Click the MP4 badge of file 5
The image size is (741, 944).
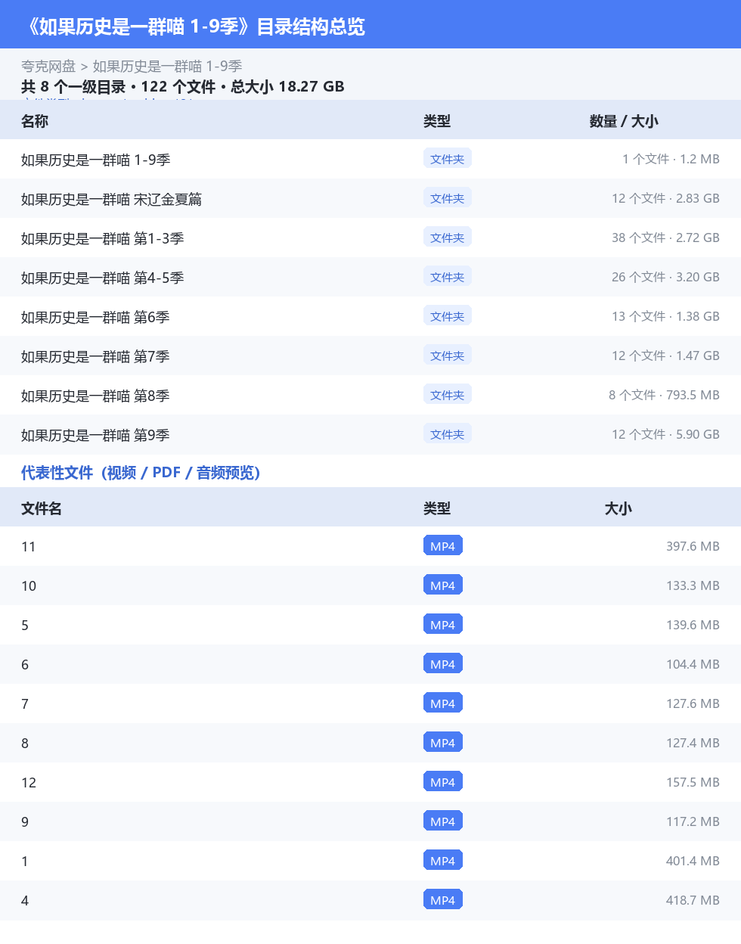pyautogui.click(x=443, y=625)
